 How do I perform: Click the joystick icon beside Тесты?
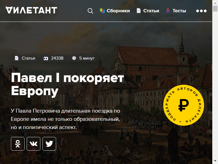pos(168,11)
